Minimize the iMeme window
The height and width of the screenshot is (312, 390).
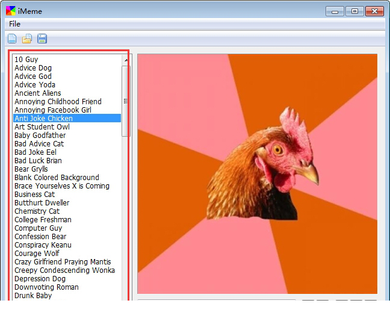[x=335, y=11]
